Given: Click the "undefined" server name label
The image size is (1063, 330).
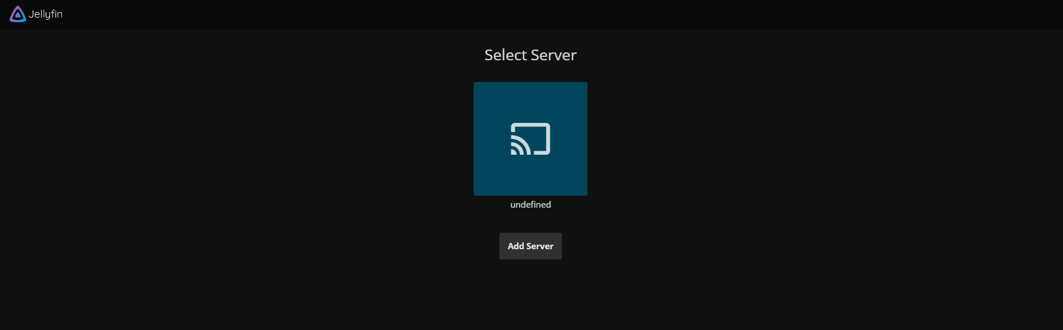Looking at the screenshot, I should [x=530, y=205].
